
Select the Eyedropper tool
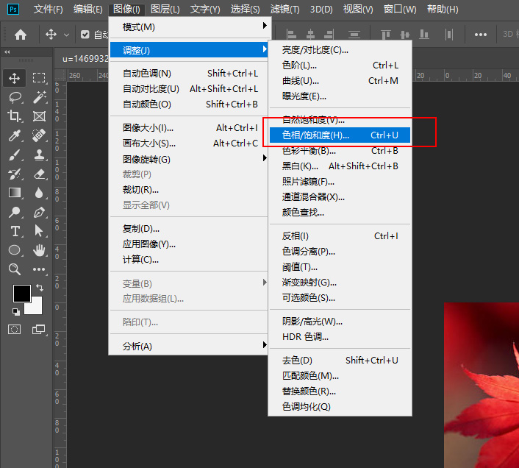click(15, 135)
